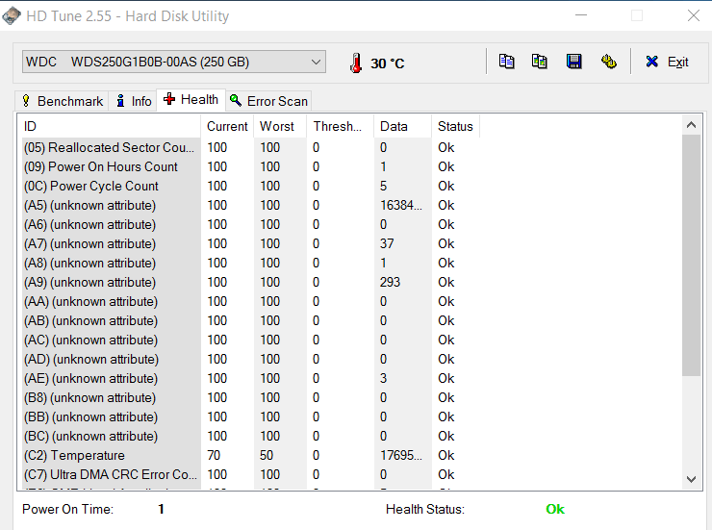Click the Power On Time label
The width and height of the screenshot is (712, 530).
pyautogui.click(x=67, y=509)
